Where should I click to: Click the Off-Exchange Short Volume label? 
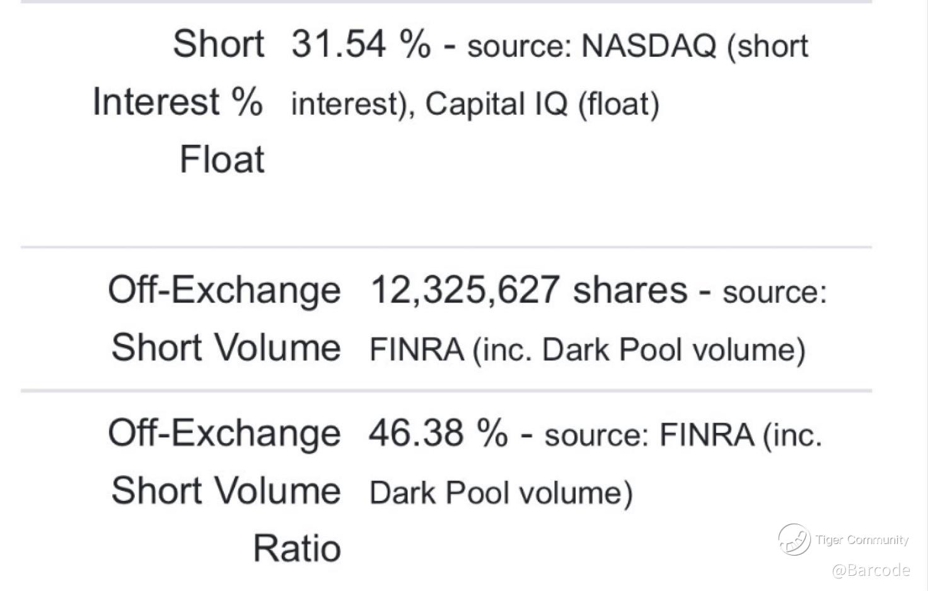click(225, 318)
